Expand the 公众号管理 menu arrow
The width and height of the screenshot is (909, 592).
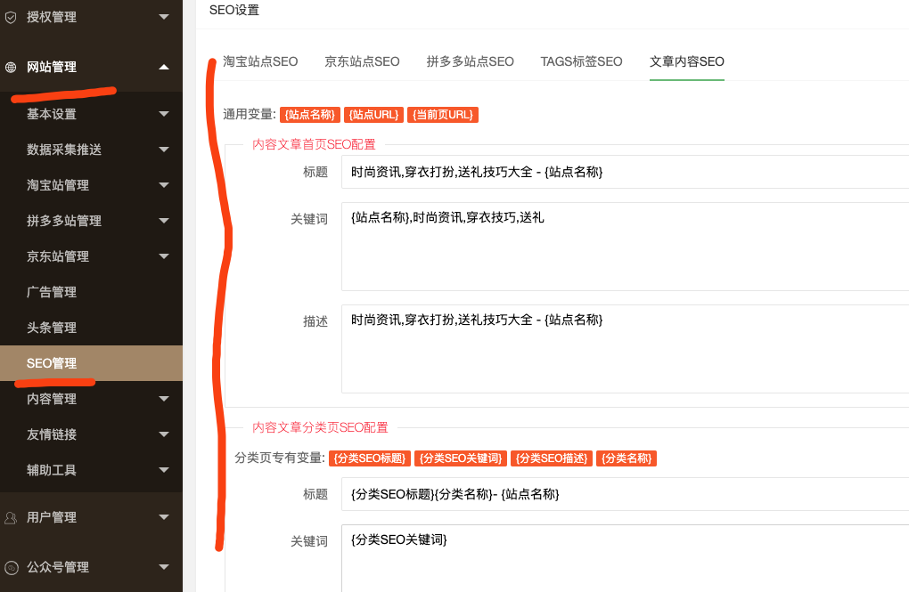[164, 567]
